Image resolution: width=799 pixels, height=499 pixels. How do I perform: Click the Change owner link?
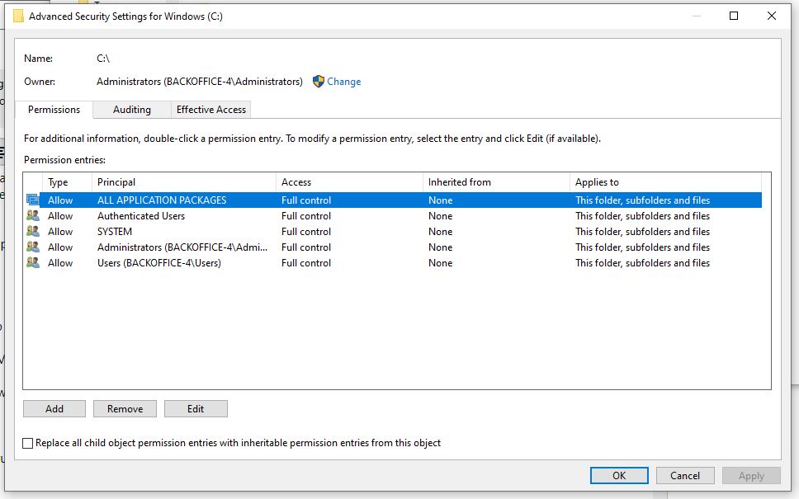point(343,82)
